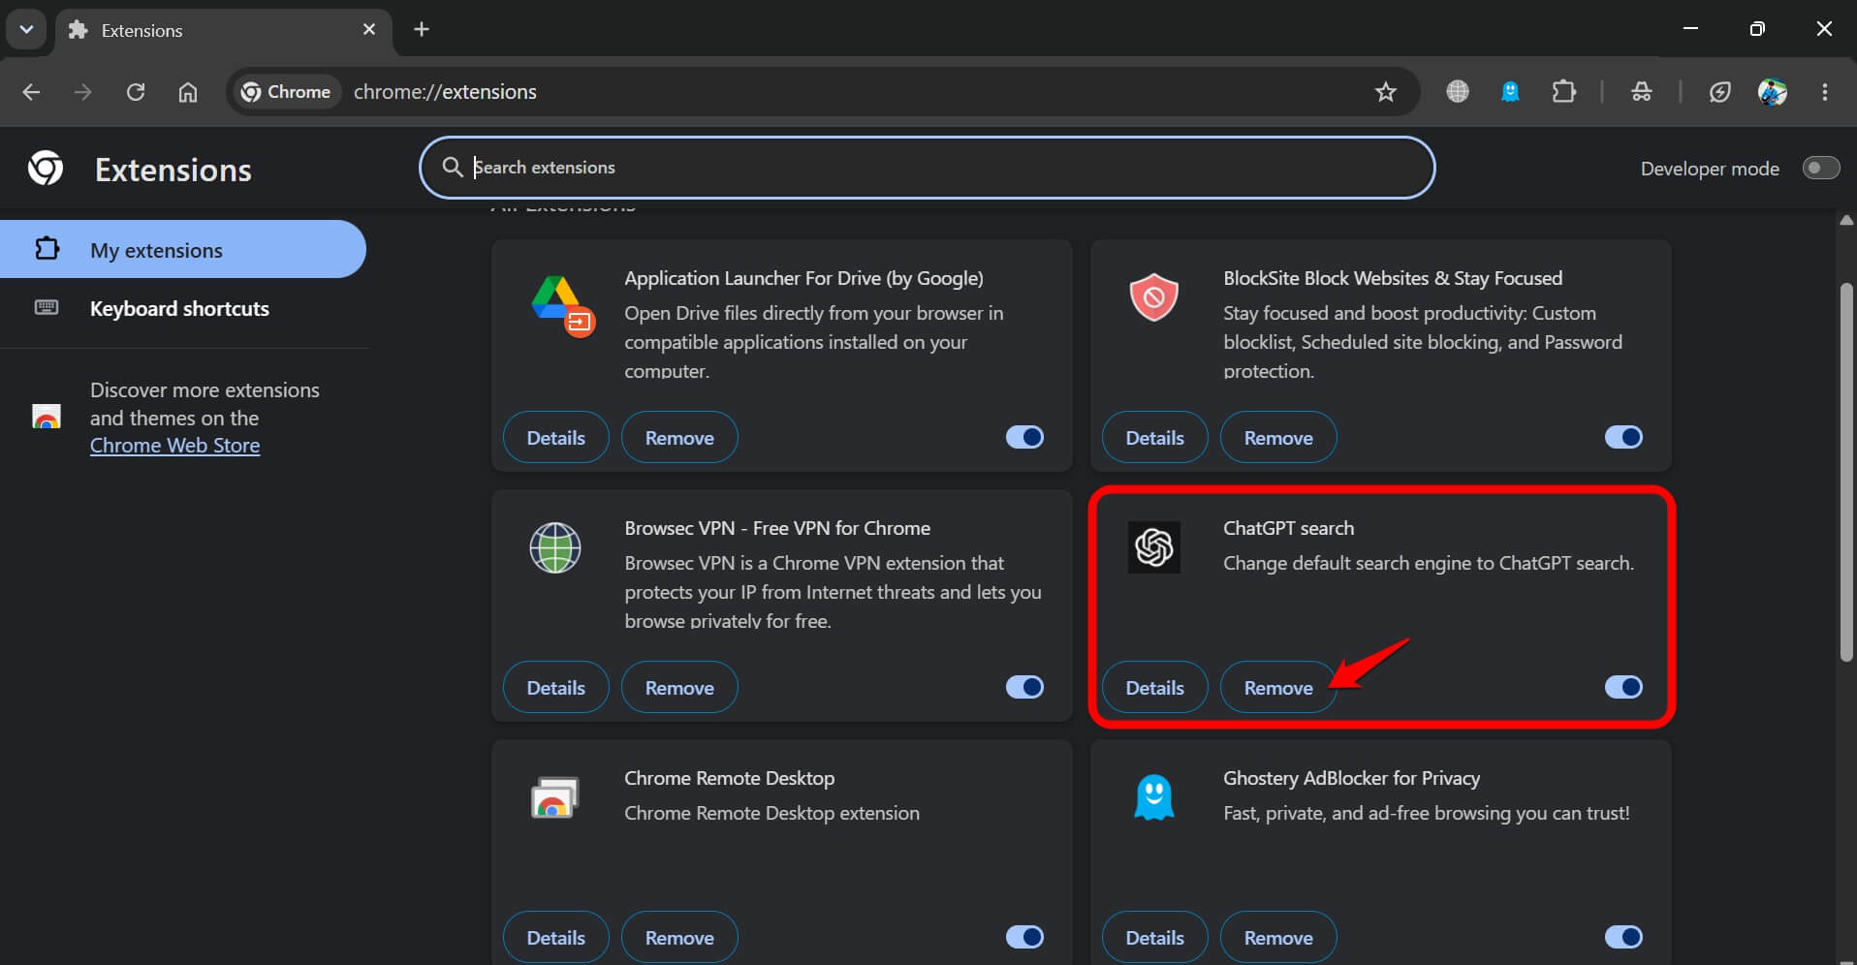Disable BlockSite extension toggle
This screenshot has height=965, width=1857.
[1623, 437]
